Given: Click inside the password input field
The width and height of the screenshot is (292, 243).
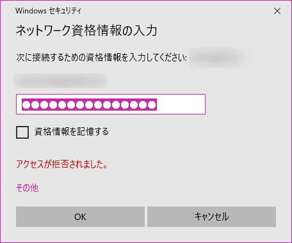Looking at the screenshot, I should [x=111, y=104].
